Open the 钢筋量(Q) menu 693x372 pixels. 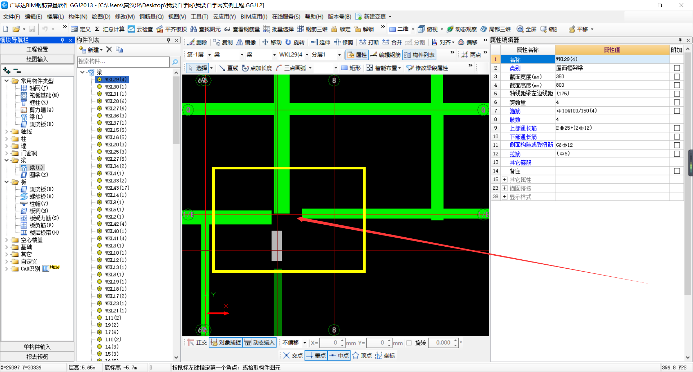pyautogui.click(x=152, y=17)
